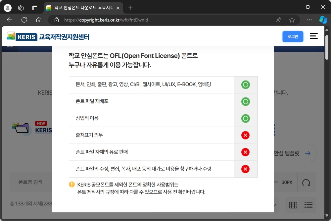Image resolution: width=331 pixels, height=221 pixels.
Task: Select text 폰트 파일 재배포
Action: click(x=92, y=101)
